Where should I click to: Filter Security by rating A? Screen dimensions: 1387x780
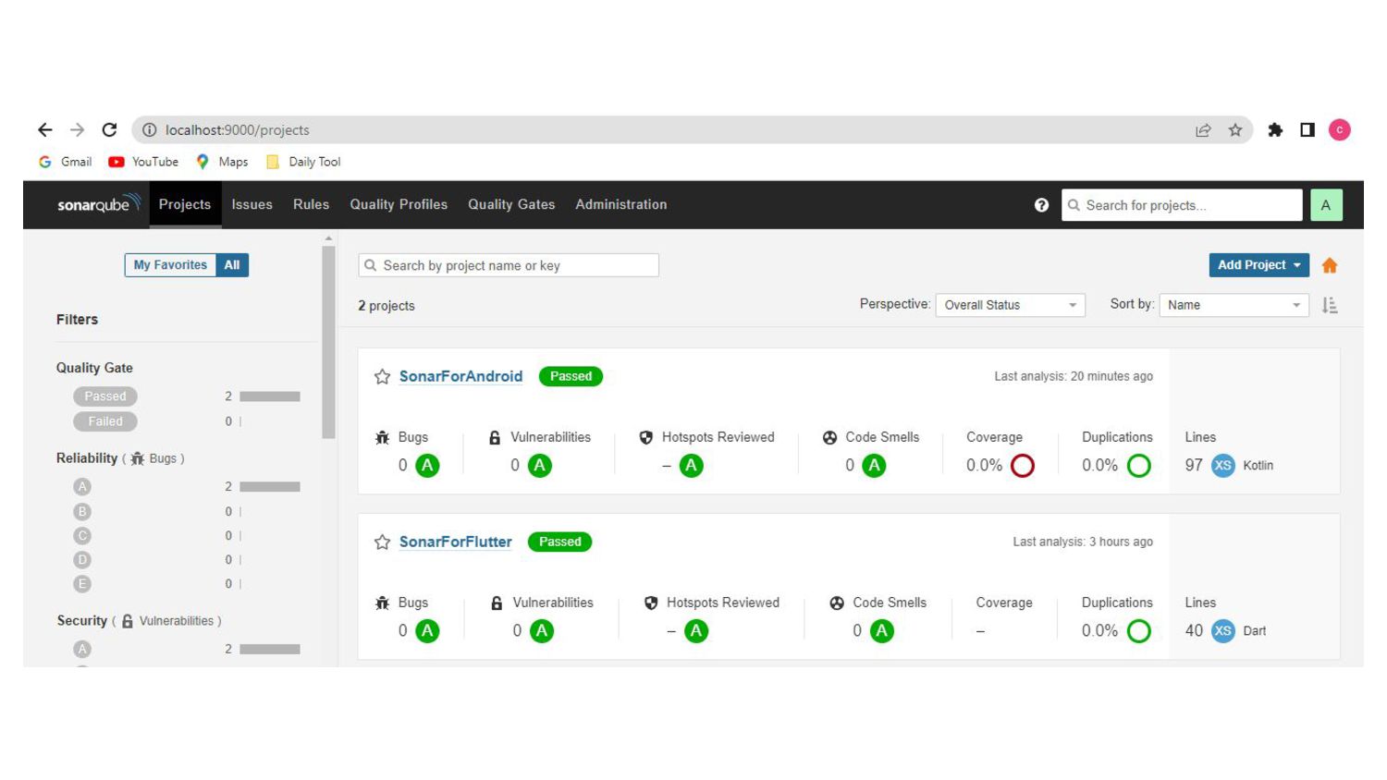coord(82,649)
